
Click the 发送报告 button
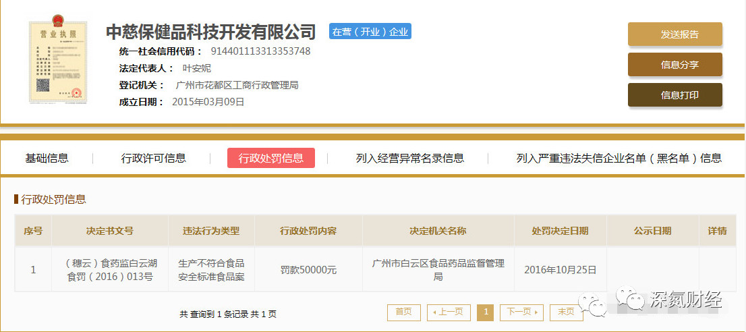click(x=675, y=34)
